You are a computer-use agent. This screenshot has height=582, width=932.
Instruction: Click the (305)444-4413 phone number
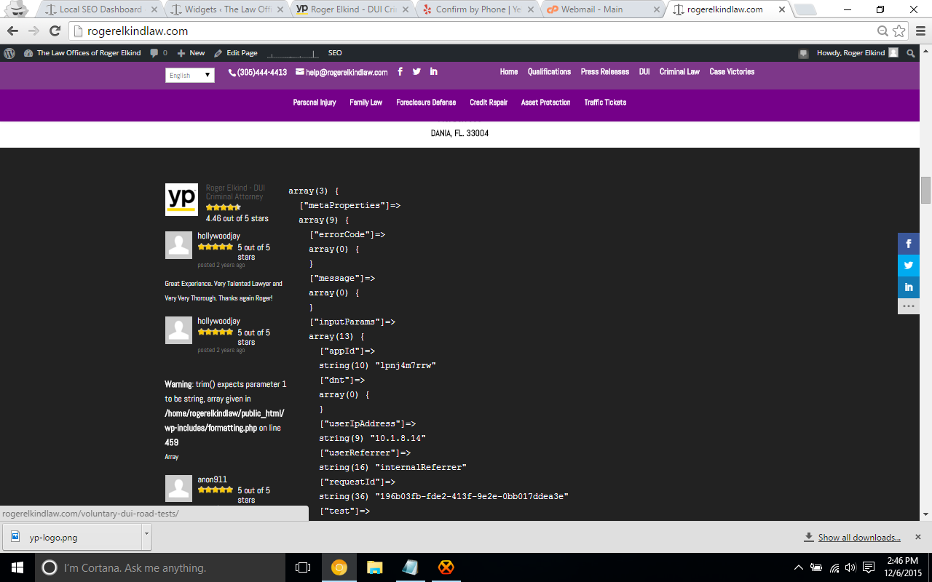point(258,72)
